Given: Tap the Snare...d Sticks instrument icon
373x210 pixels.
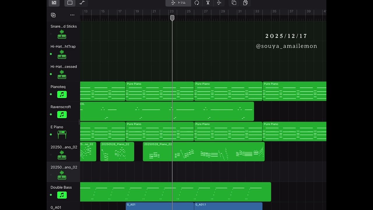Looking at the screenshot, I should click(x=62, y=34).
